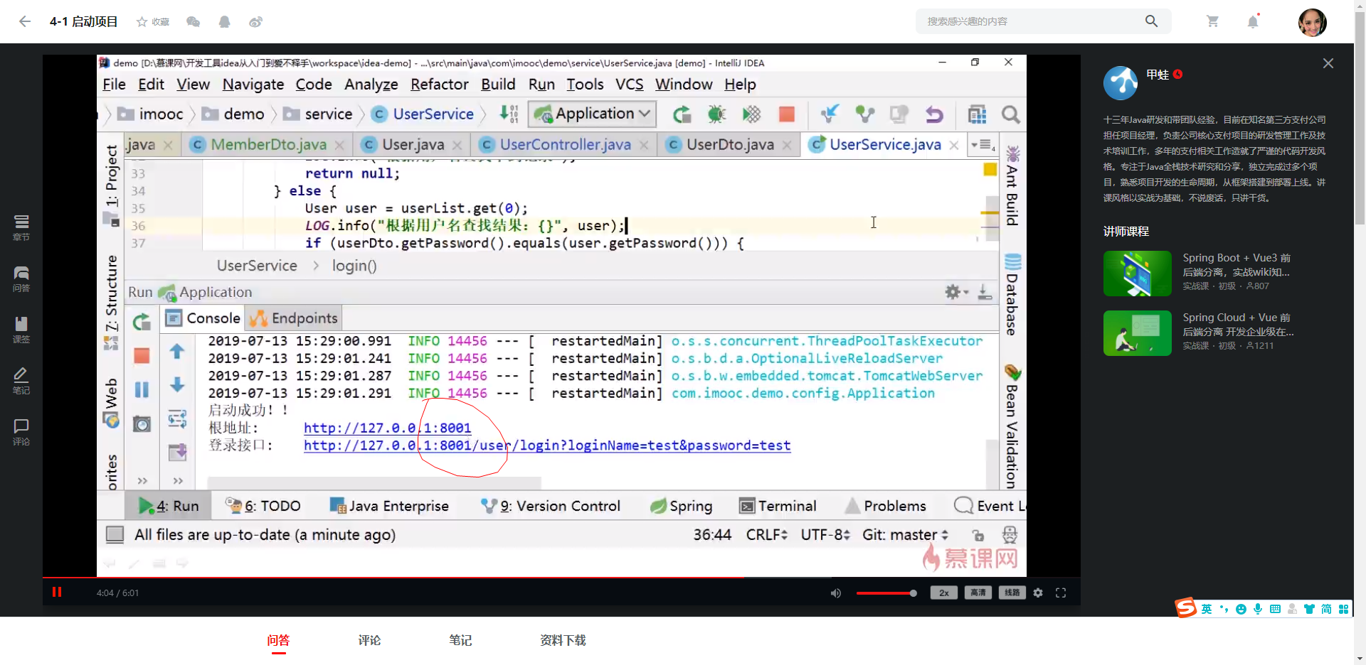
Task: Open the Git: master branch selector
Action: (x=905, y=535)
